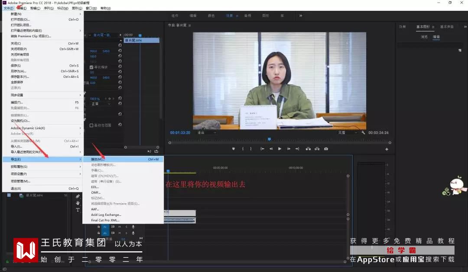Screen dimensions: 468x272
Task: Choose 退出(X) from the File menu
Action: tap(43, 189)
